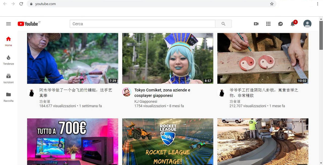Click channel avatar beside yin-yang lock title
The width and height of the screenshot is (323, 165).
pyautogui.click(x=222, y=92)
